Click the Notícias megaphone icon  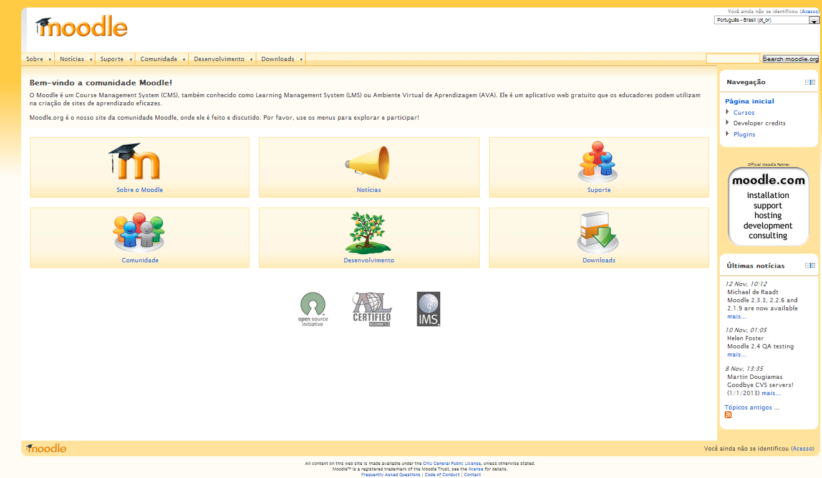368,163
